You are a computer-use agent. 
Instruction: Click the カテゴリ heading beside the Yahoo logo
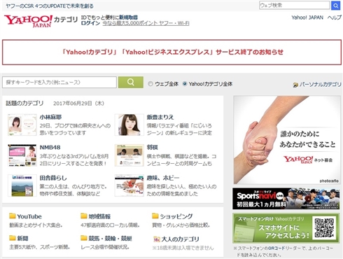point(66,20)
